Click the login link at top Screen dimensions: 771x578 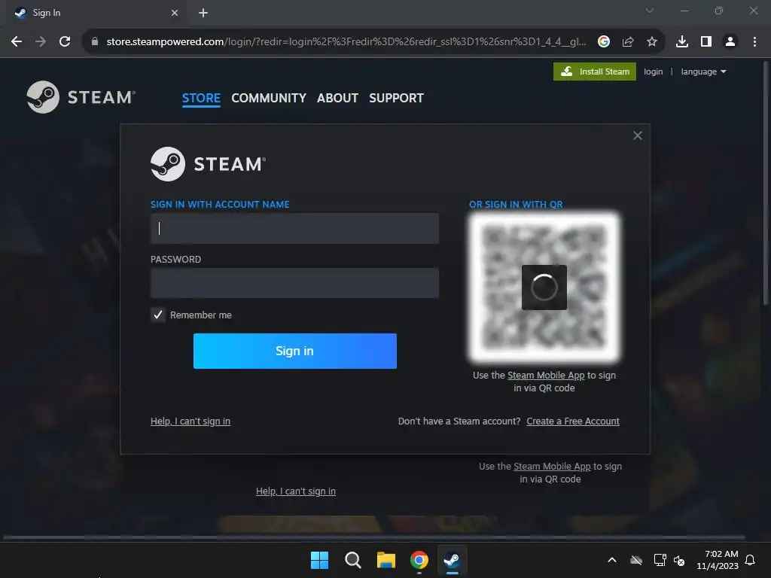point(653,71)
